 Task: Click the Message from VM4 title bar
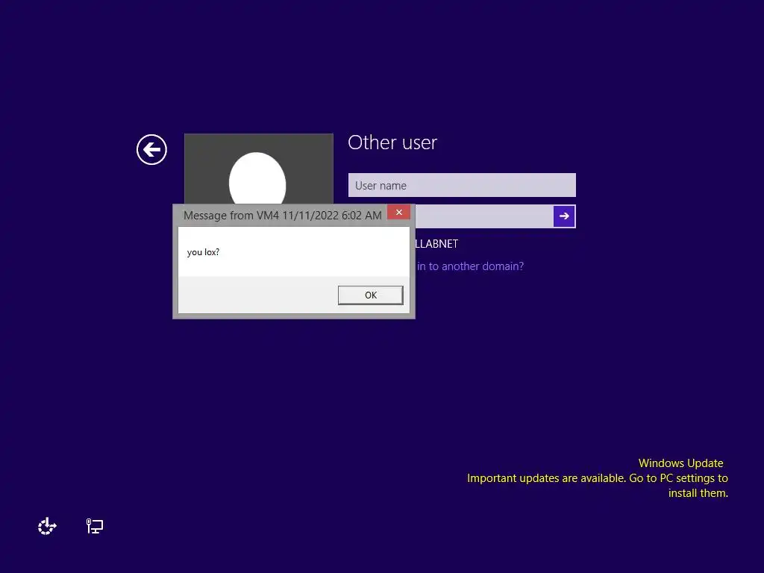283,216
